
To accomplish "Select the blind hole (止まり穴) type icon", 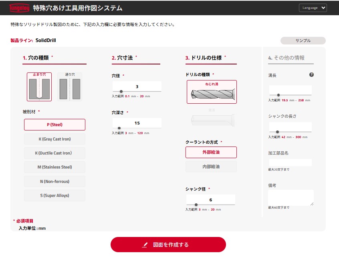I will click(x=39, y=86).
